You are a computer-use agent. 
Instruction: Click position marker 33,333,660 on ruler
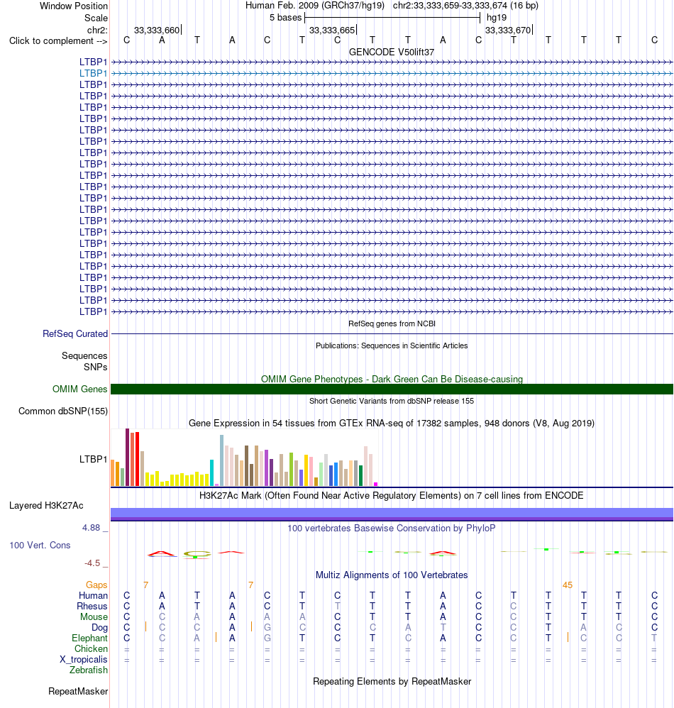(x=157, y=31)
